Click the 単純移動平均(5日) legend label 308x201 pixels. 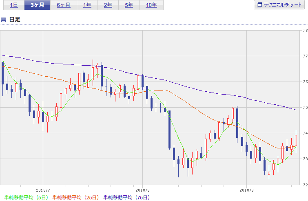point(26,197)
